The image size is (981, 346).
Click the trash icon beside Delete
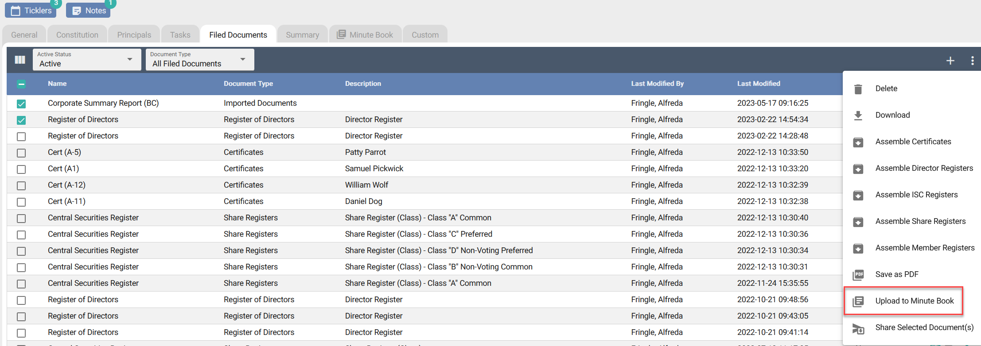(x=858, y=89)
